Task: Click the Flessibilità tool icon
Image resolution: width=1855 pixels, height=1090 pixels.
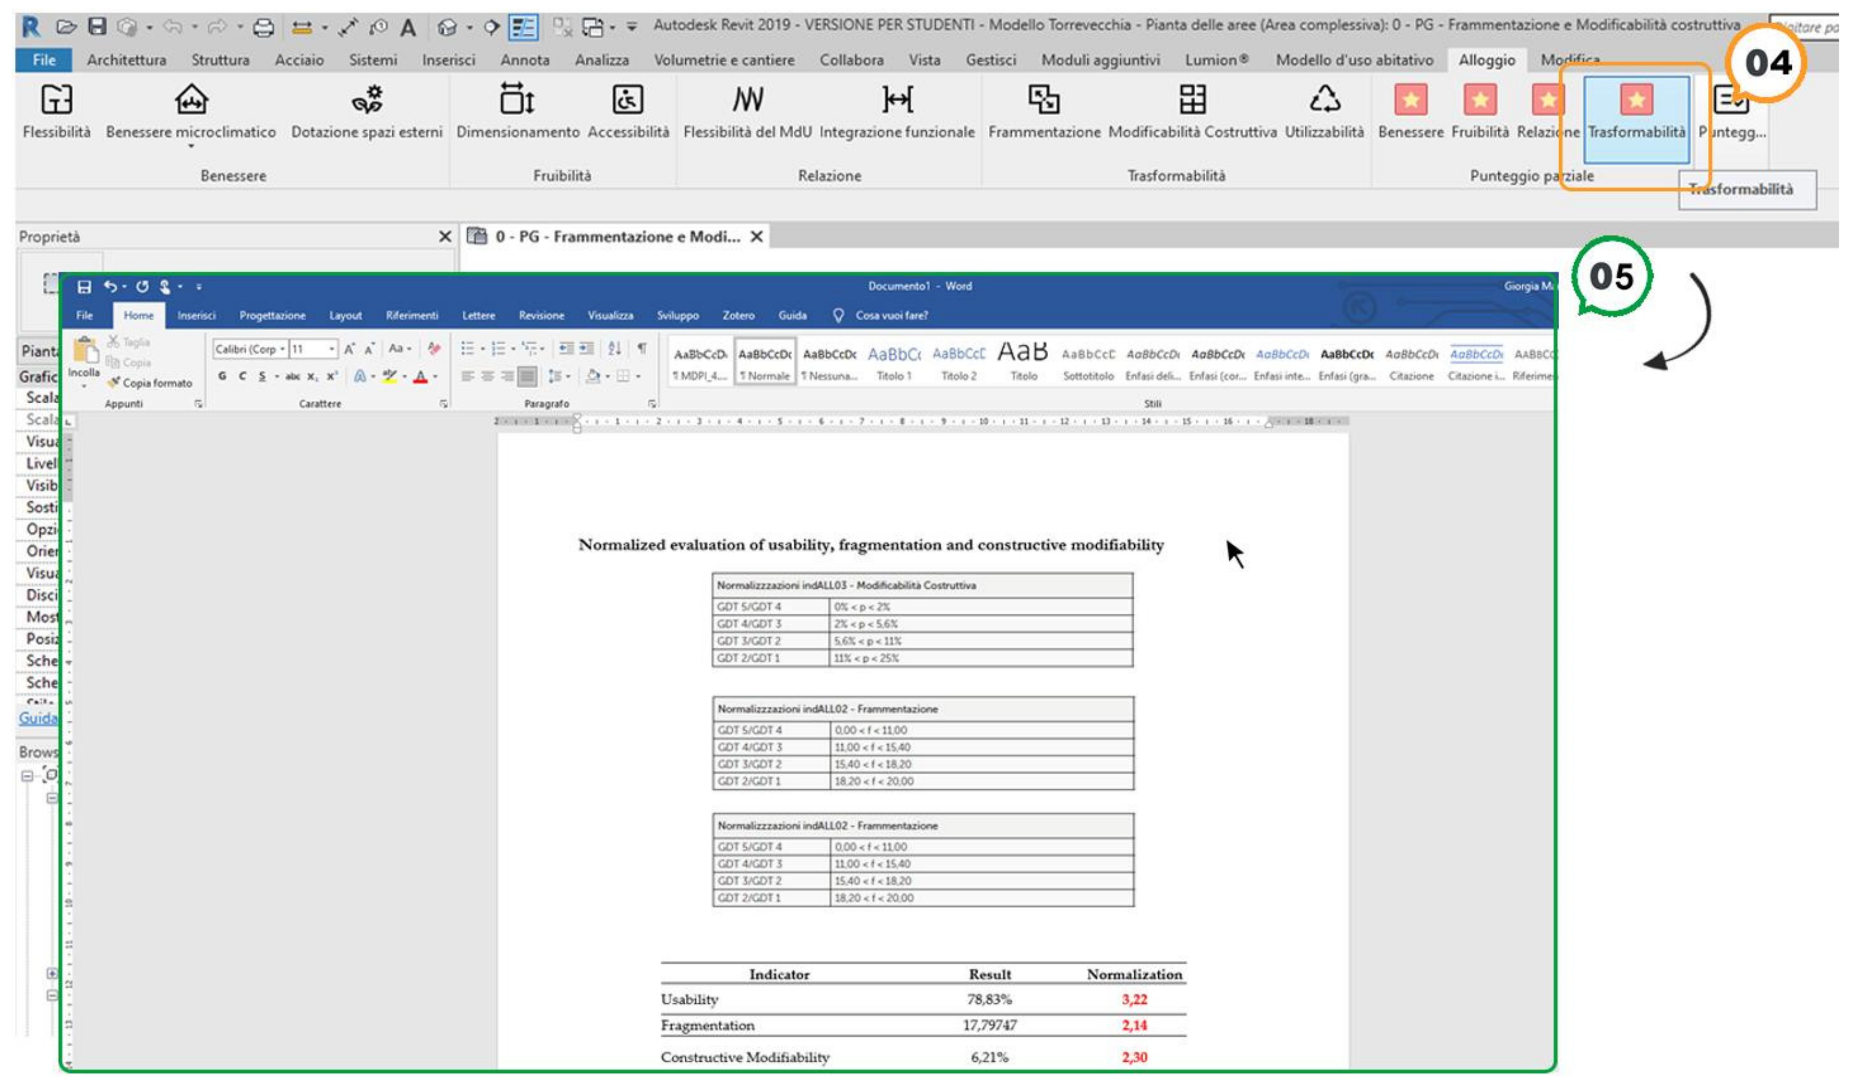Action: 56,99
